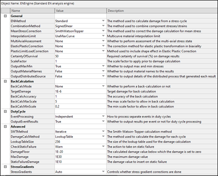This screenshot has width=218, height=176.
Task: Click the Description column header
Action: click(x=162, y=11)
